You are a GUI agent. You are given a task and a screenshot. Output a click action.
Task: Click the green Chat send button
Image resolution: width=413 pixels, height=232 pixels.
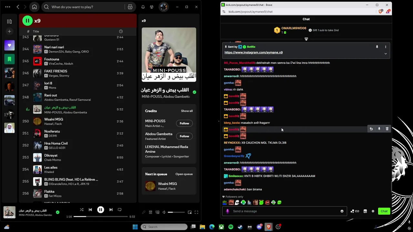tap(384, 211)
